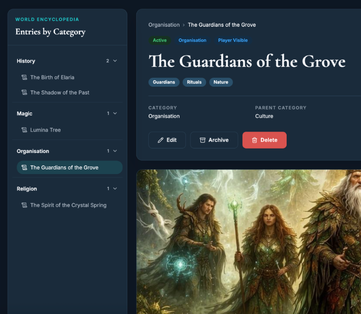
Task: Open the Lumina Tree entry
Action: 69,130
